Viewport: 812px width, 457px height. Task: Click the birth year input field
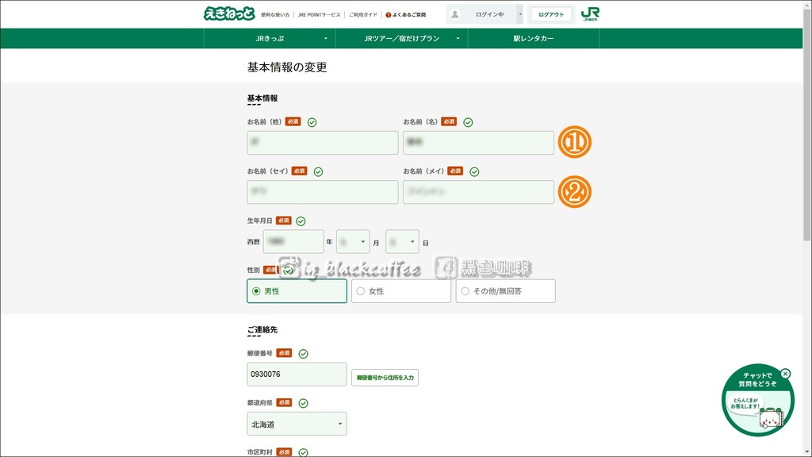(x=293, y=242)
